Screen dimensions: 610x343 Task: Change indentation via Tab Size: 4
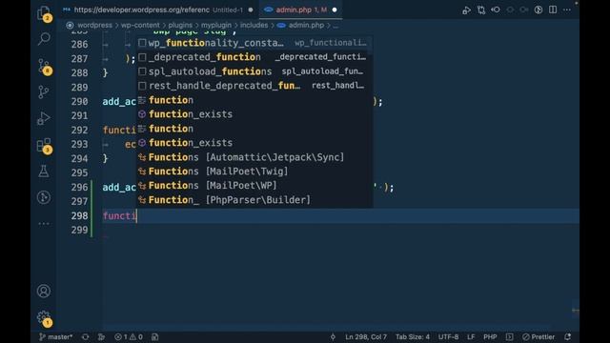point(413,336)
